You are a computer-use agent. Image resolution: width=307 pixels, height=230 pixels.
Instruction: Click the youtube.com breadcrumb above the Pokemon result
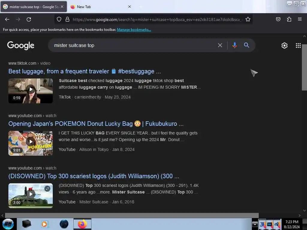click(x=32, y=116)
